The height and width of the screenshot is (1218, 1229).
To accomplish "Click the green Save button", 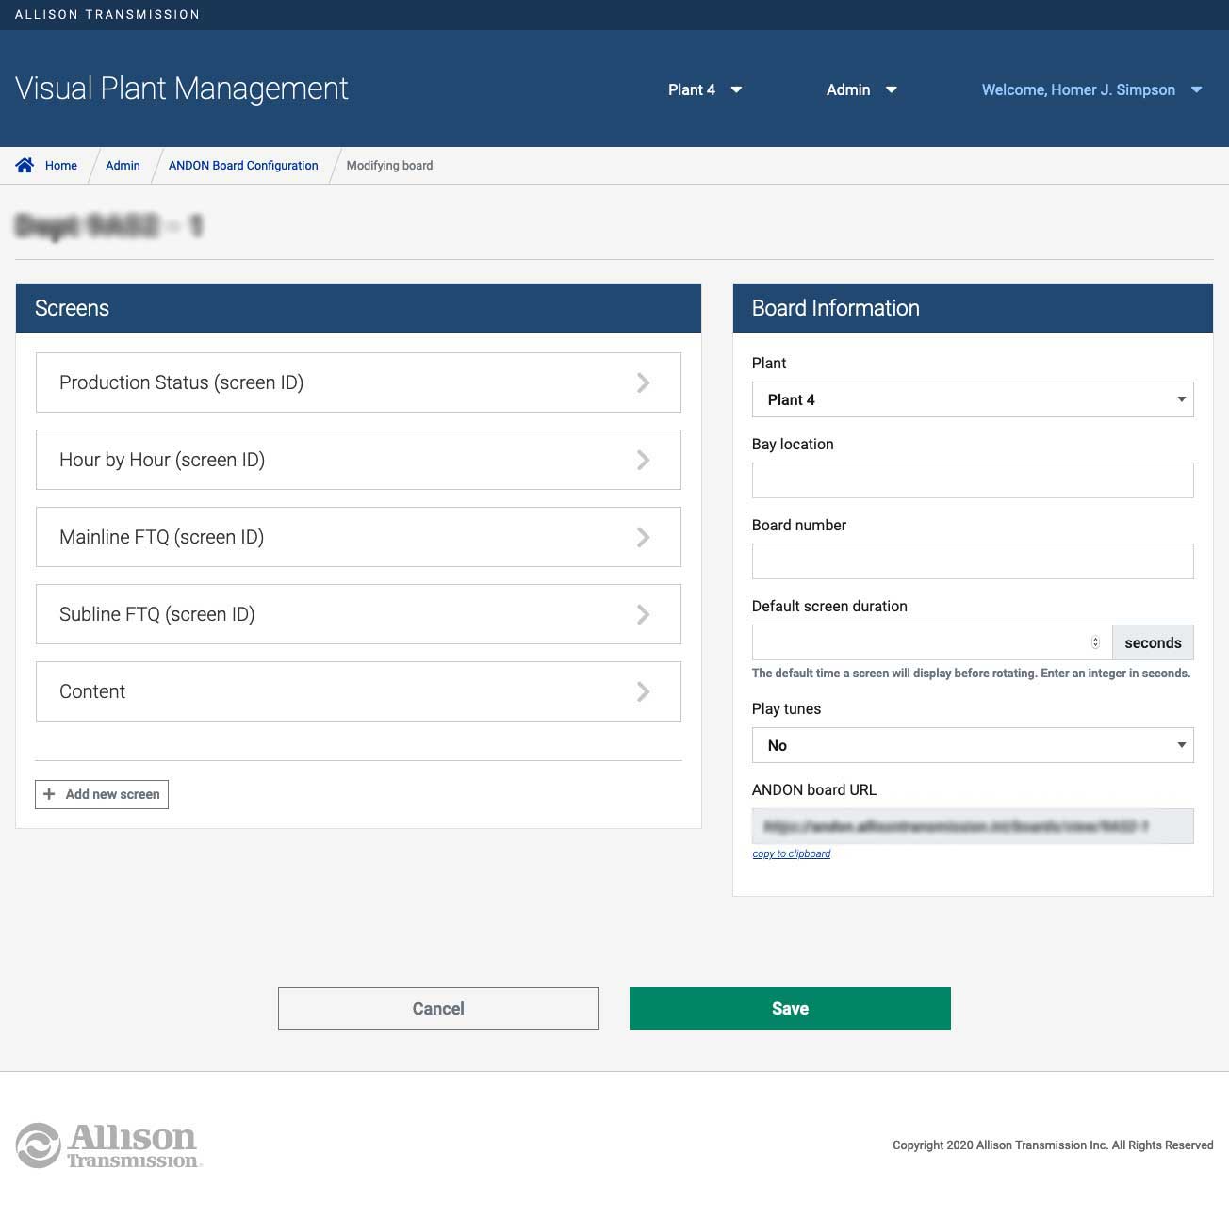I will (790, 1008).
